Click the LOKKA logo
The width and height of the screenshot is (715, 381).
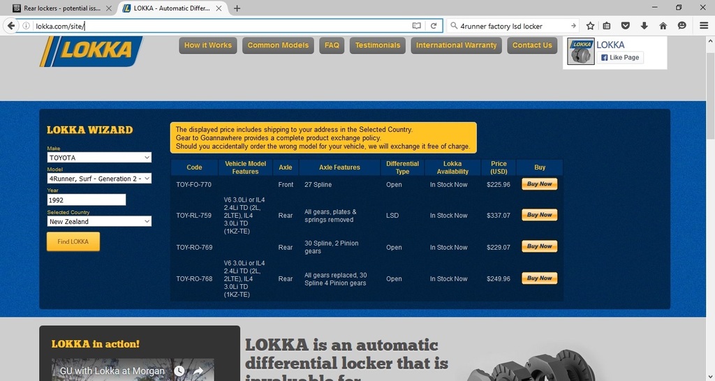(x=91, y=50)
